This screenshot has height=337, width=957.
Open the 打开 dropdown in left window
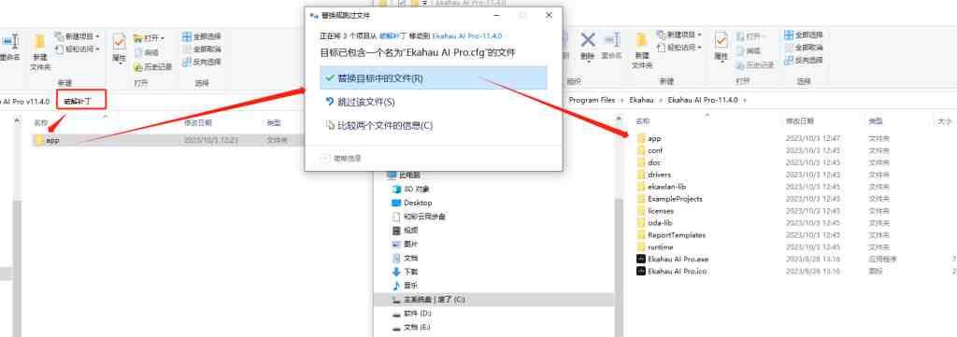click(149, 37)
